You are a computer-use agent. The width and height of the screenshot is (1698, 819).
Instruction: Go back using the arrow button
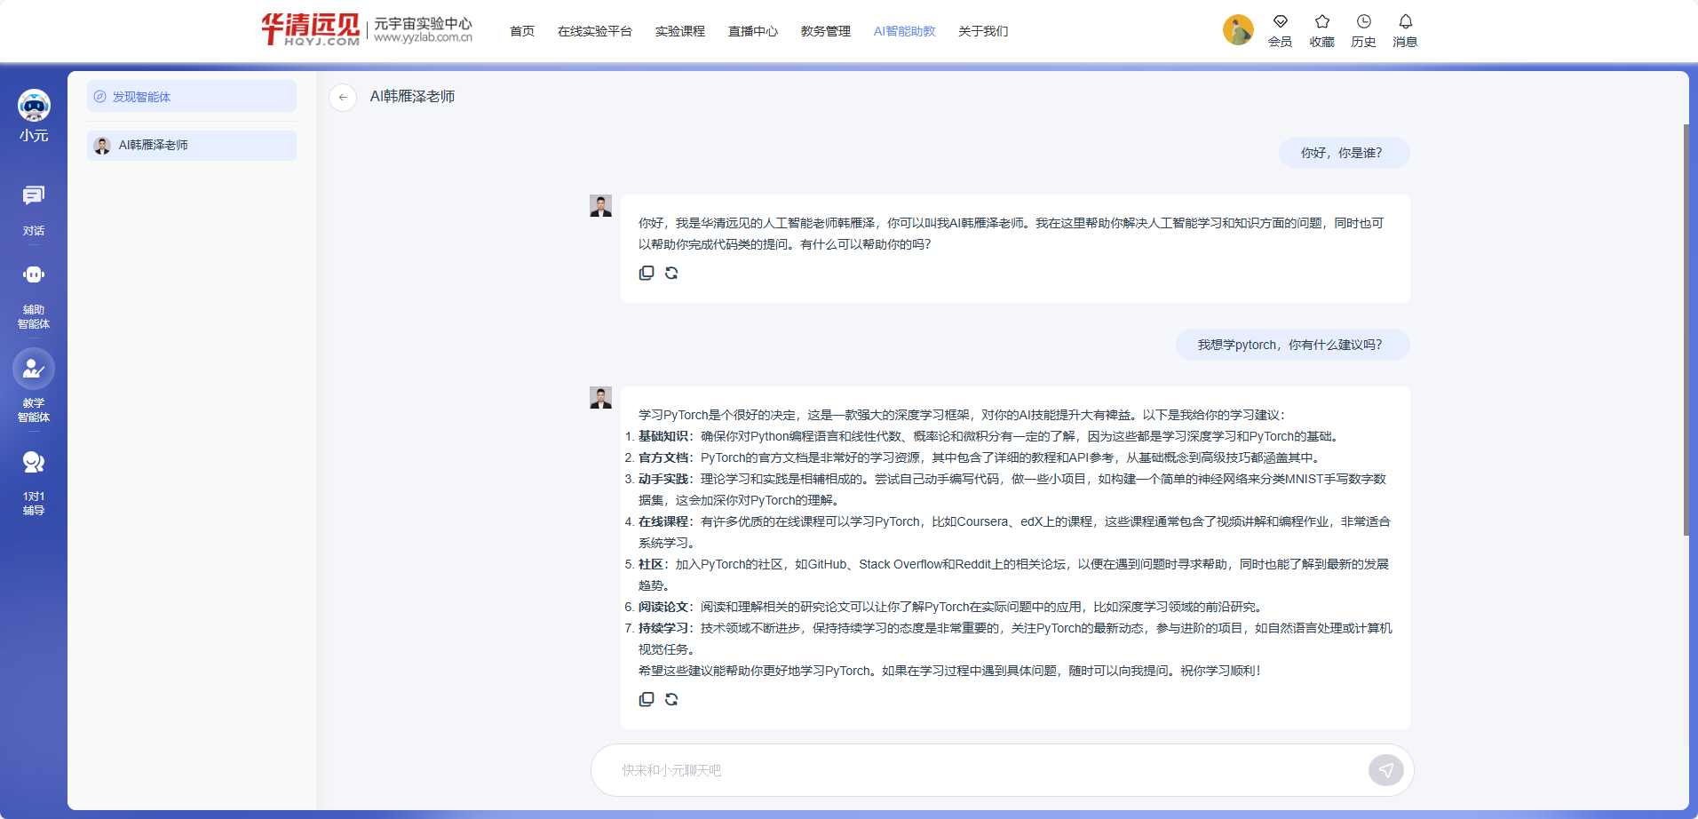343,97
